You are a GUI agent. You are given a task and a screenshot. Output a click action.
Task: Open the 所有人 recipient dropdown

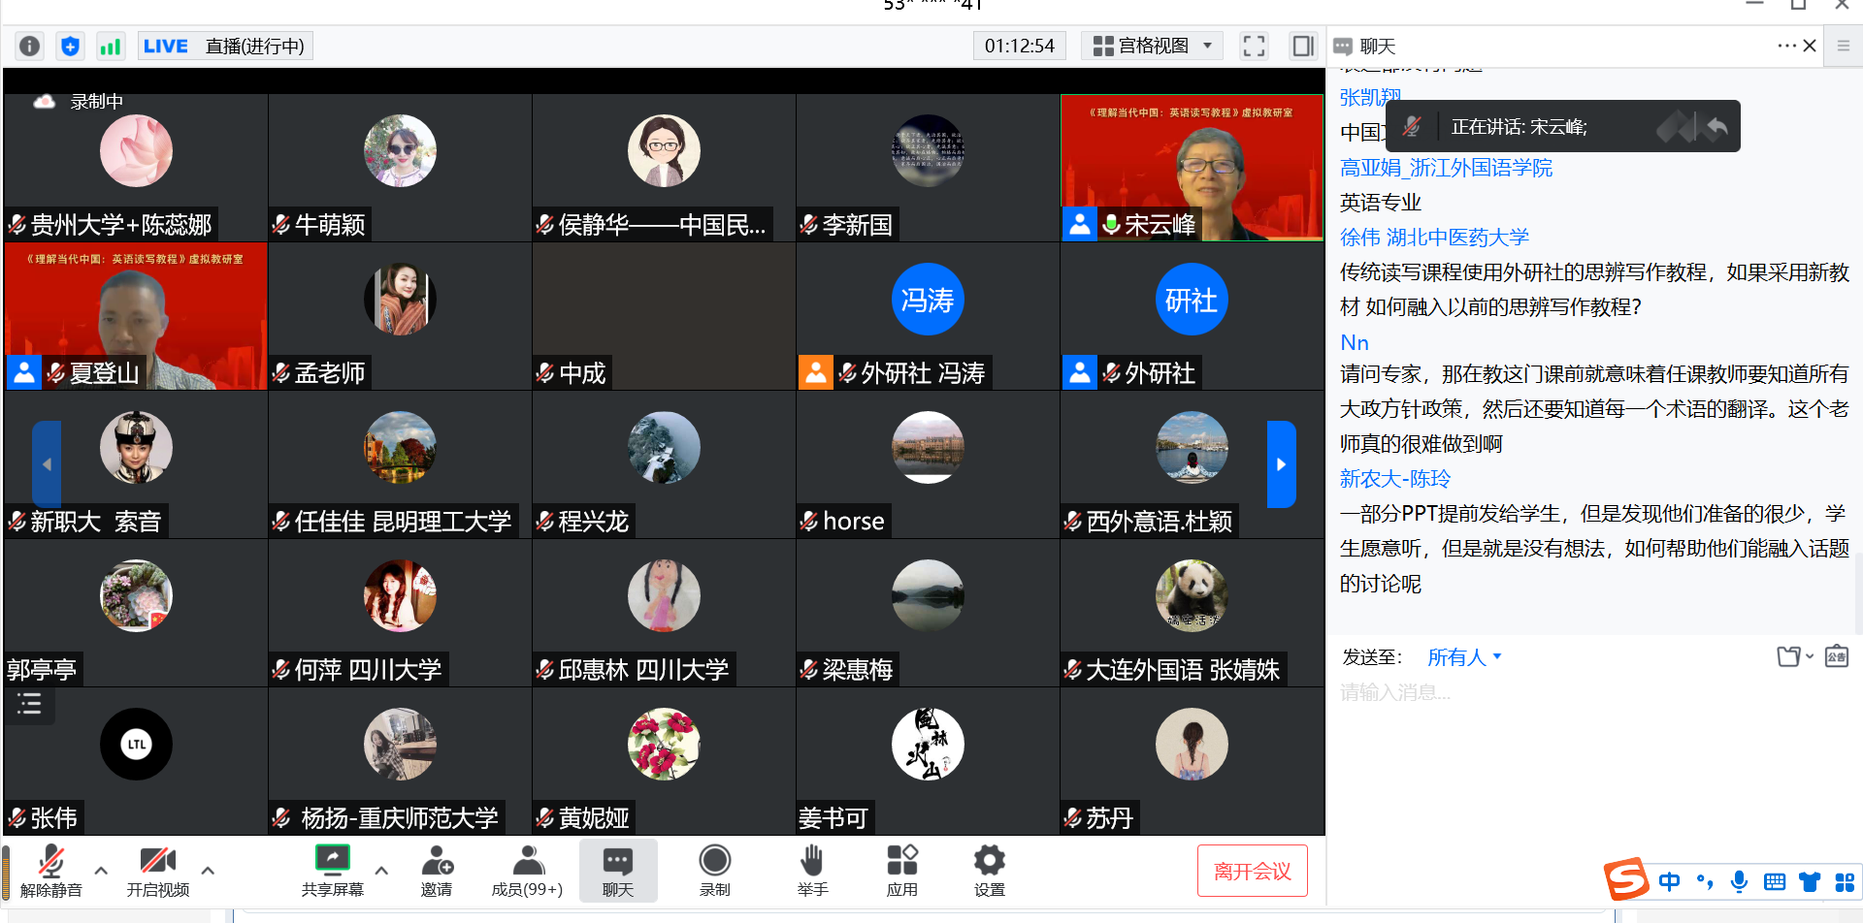pyautogui.click(x=1464, y=657)
